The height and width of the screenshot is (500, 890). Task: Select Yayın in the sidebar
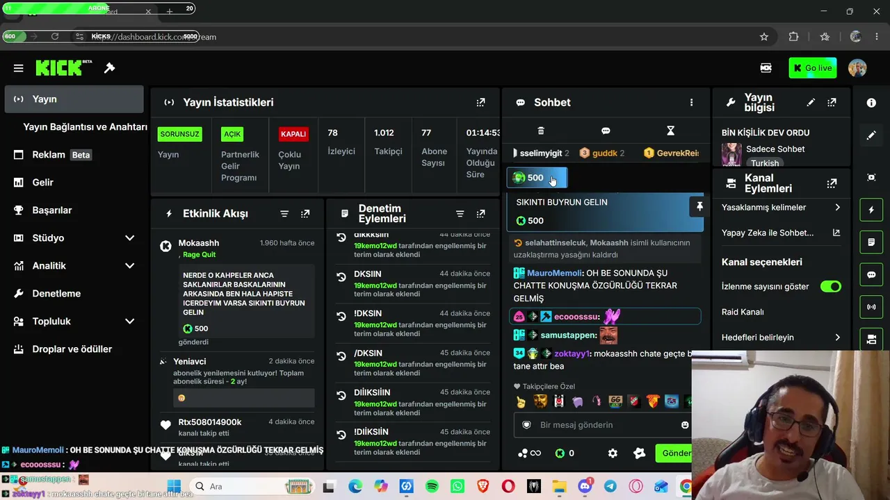(74, 99)
